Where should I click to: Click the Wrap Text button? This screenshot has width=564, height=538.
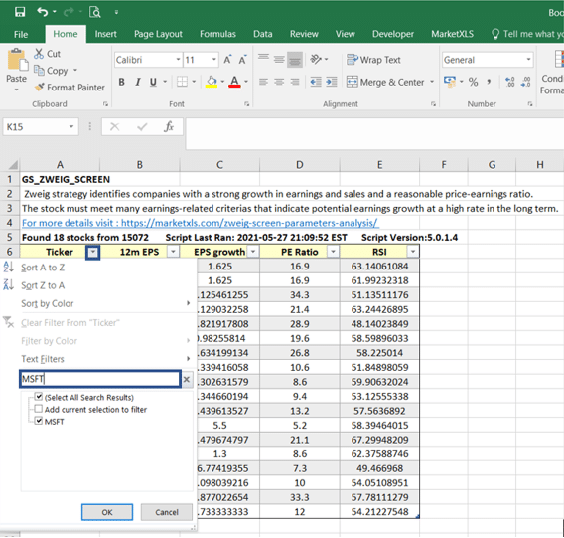pyautogui.click(x=373, y=60)
